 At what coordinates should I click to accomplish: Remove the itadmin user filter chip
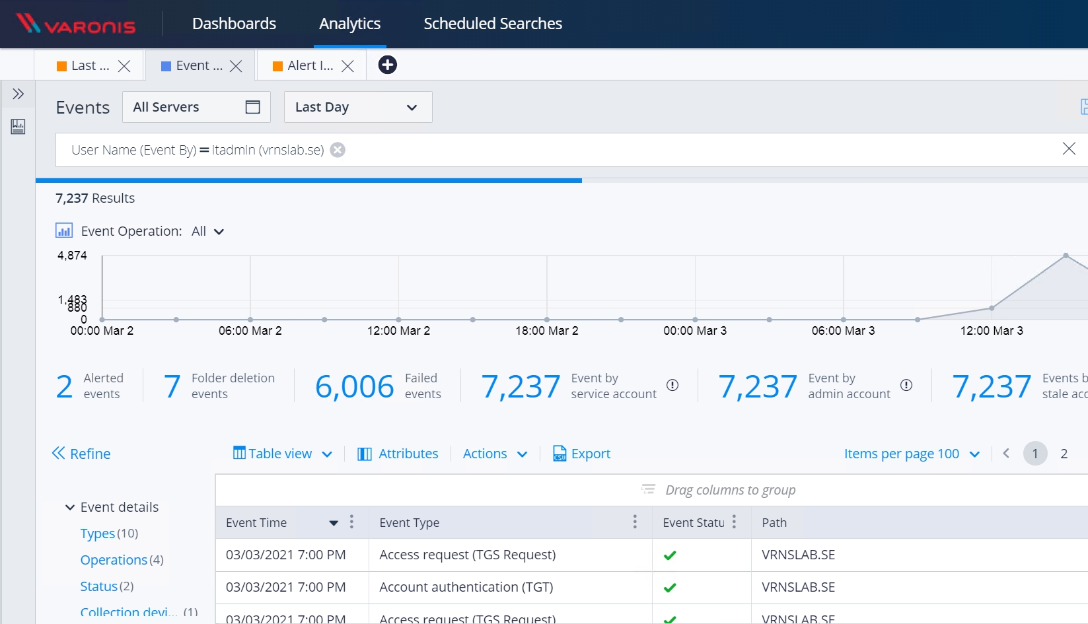337,150
